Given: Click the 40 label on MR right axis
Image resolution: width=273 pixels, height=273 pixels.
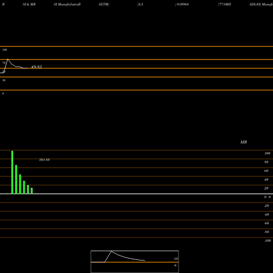Looking at the screenshot, I should [x=266, y=180].
